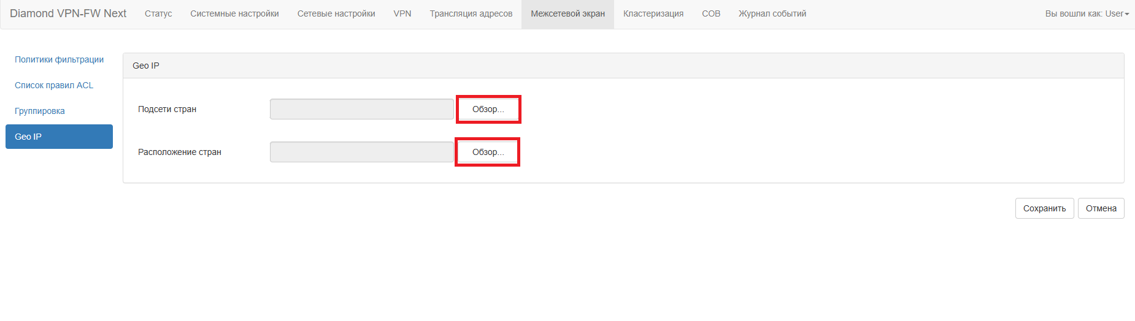This screenshot has width=1135, height=321.
Task: Open the Статус tab in the navbar
Action: (158, 13)
